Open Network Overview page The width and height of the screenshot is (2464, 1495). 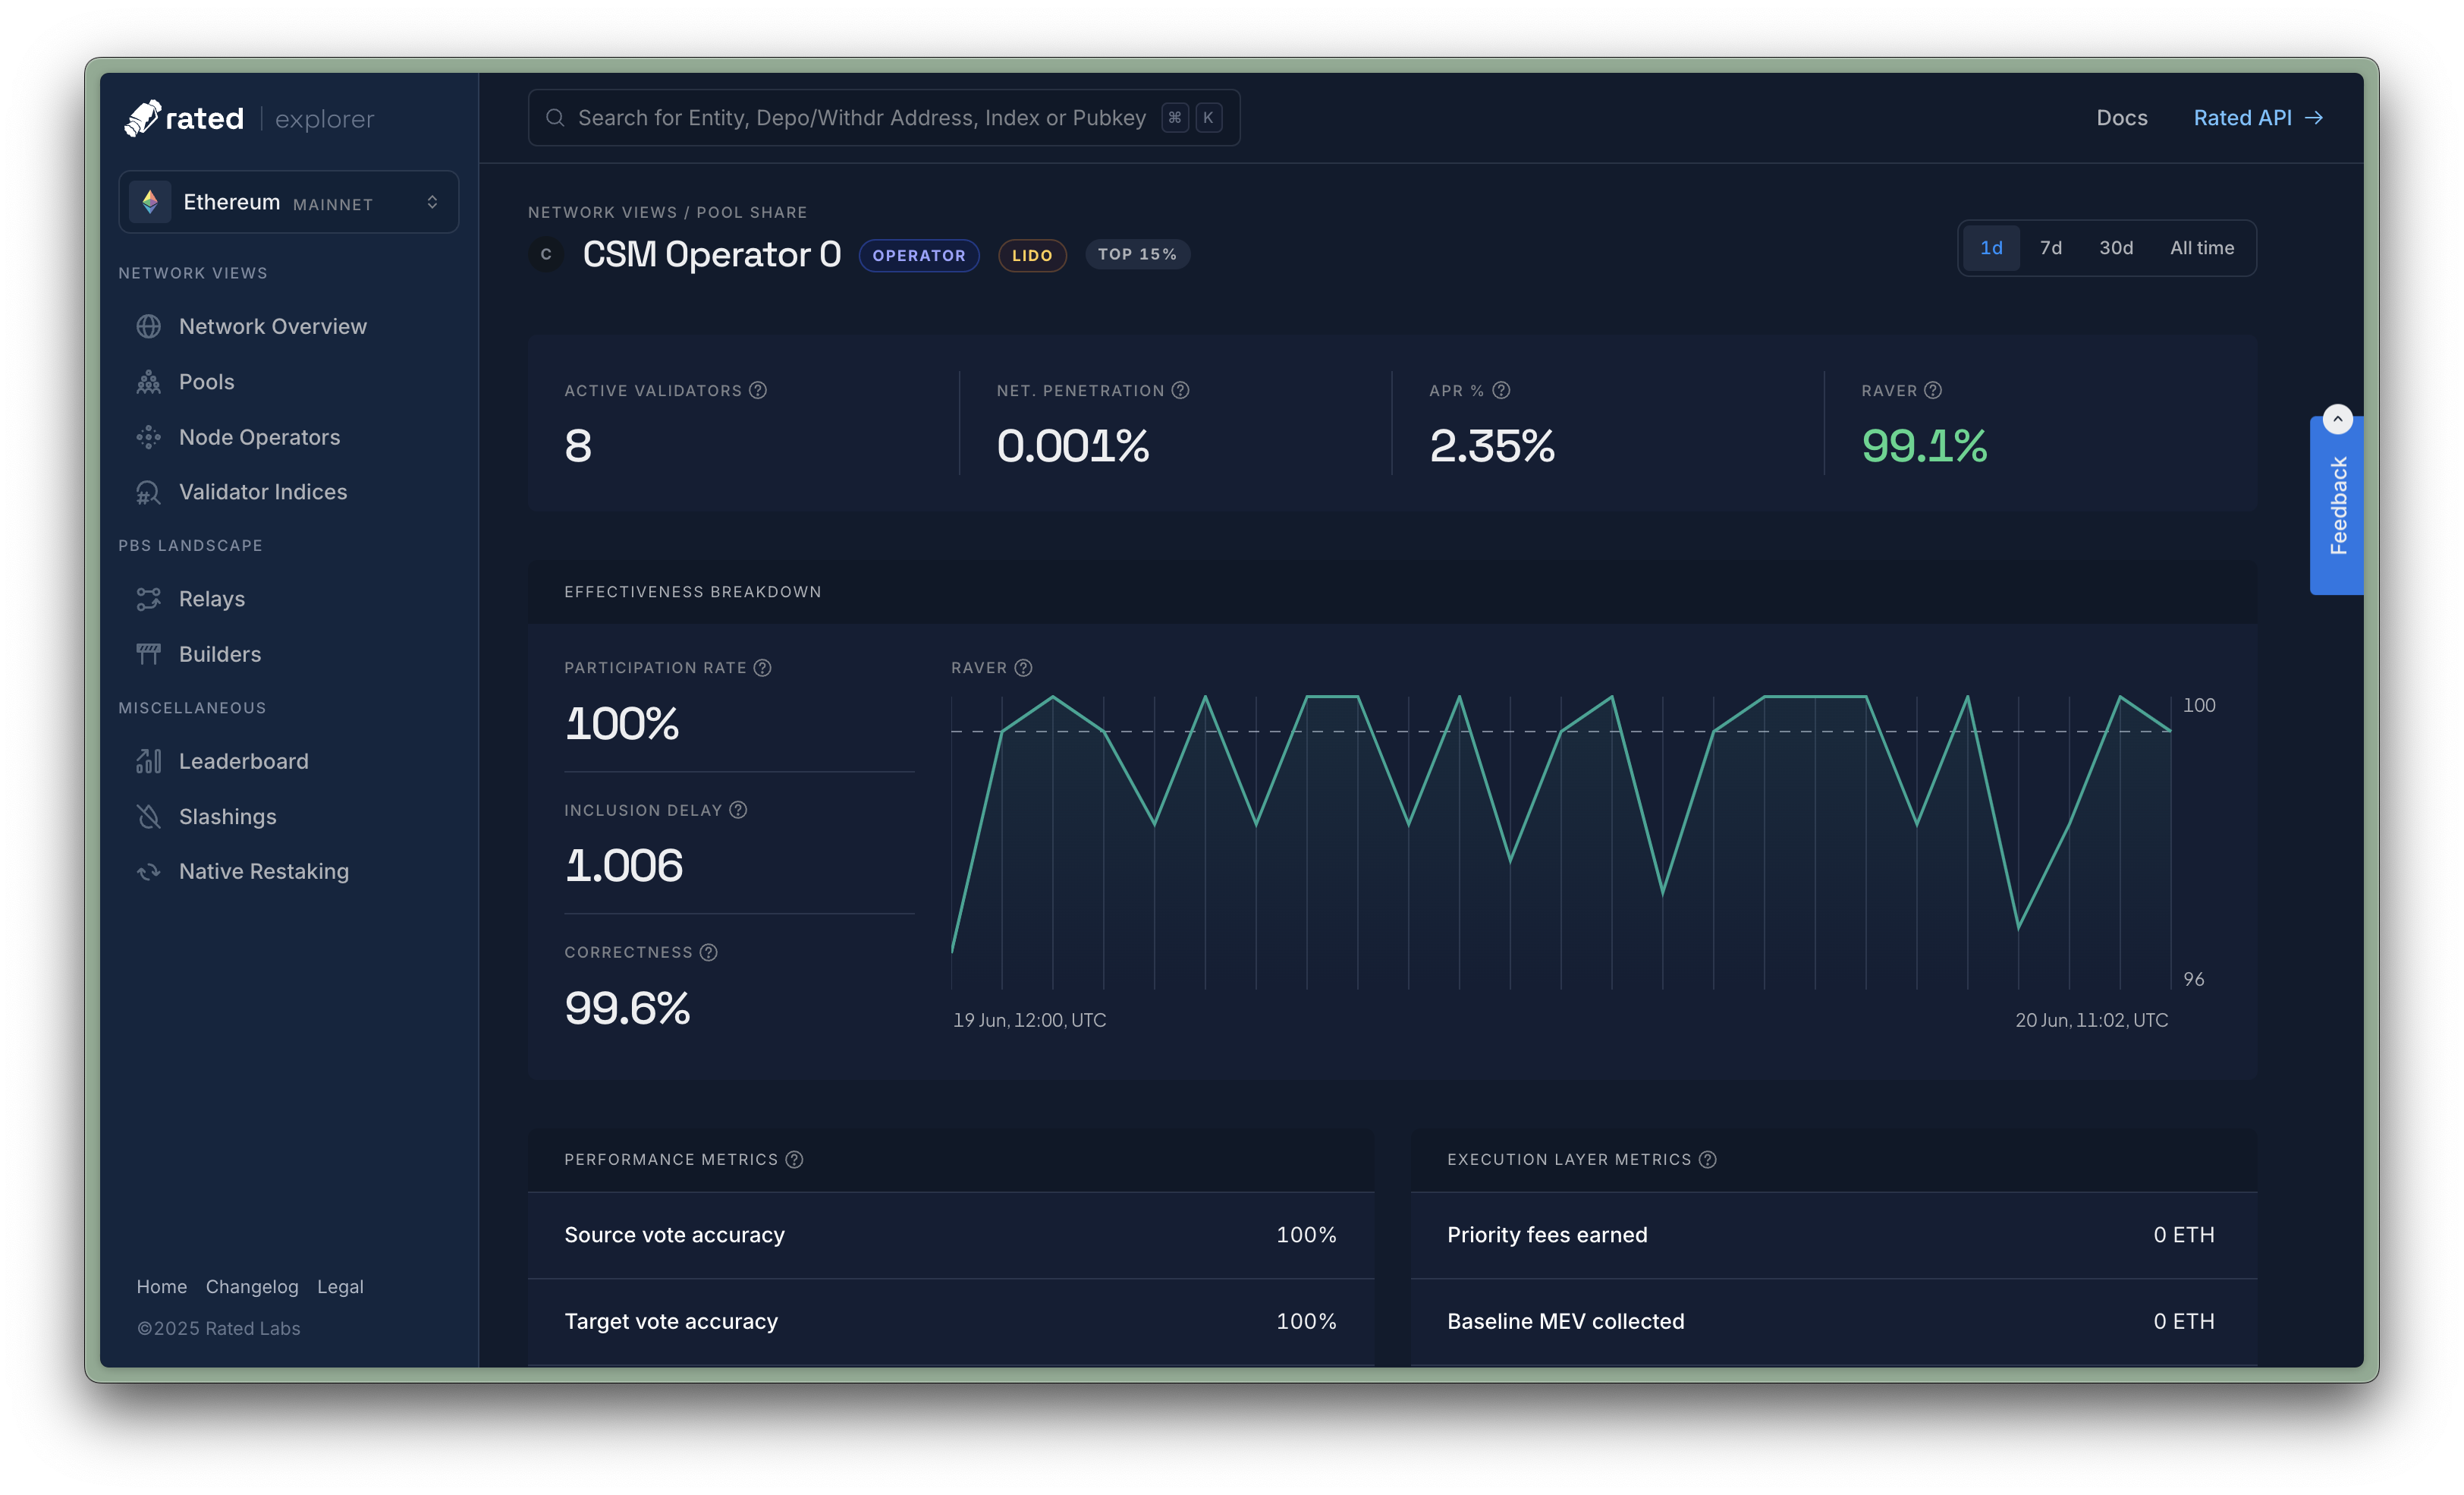tap(273, 326)
